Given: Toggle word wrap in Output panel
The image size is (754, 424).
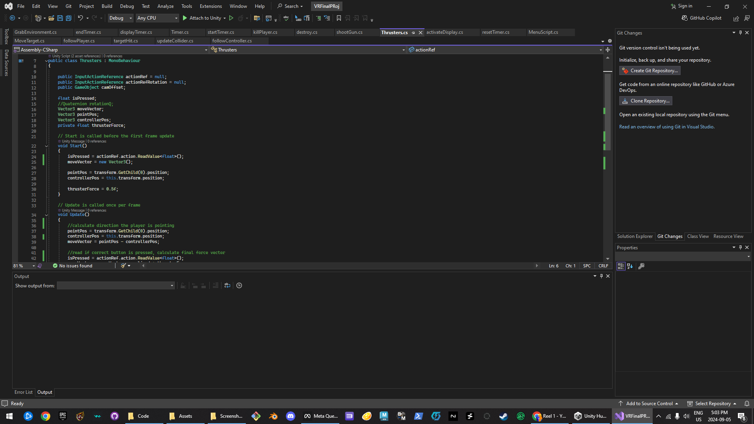Looking at the screenshot, I should point(227,285).
